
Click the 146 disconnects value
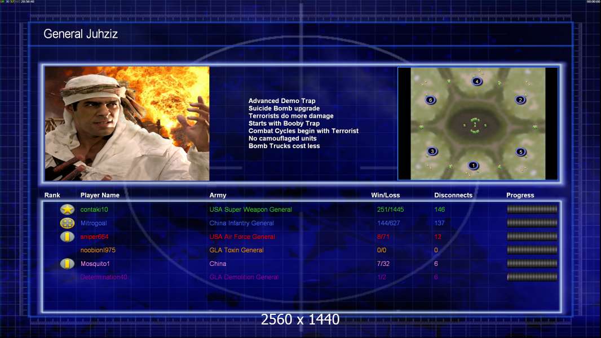440,210
